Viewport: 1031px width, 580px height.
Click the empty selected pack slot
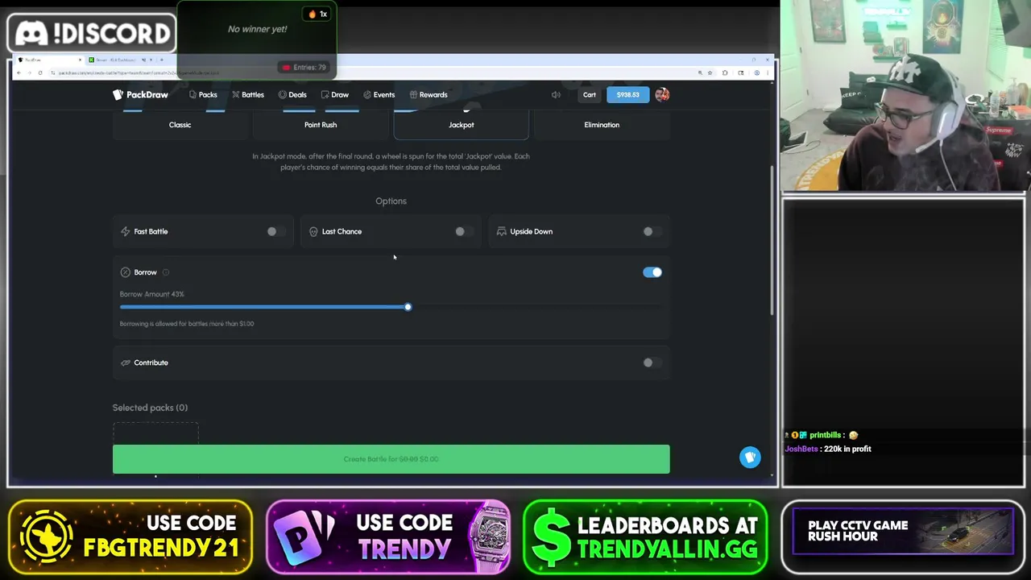pyautogui.click(x=155, y=433)
